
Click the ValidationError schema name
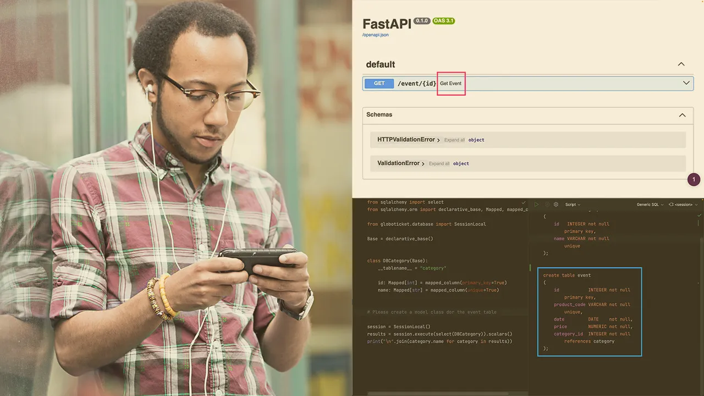pos(398,163)
